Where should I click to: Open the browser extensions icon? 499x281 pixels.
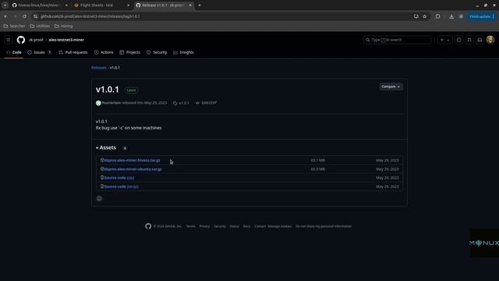coord(437,16)
